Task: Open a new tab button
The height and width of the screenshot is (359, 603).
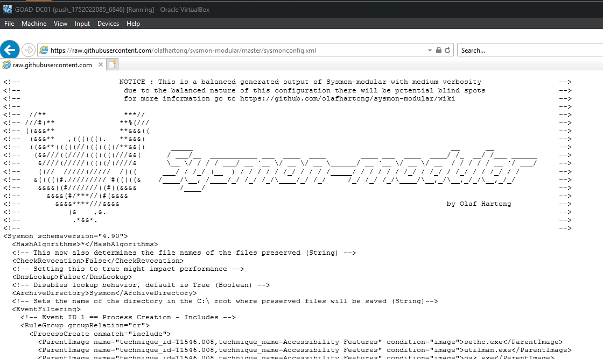Action: pos(113,64)
